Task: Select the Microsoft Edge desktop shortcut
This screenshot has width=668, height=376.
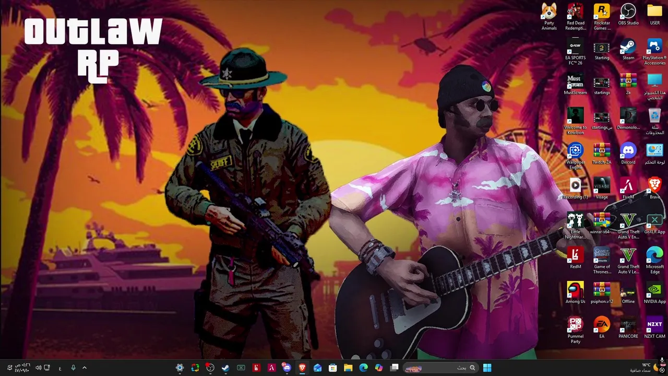Action: click(x=654, y=261)
